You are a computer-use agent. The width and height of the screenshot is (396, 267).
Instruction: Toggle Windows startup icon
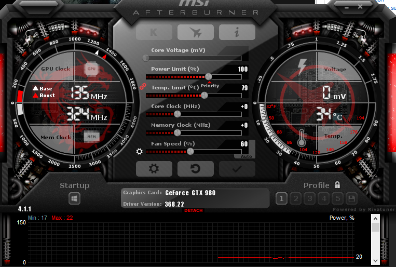[74, 198]
